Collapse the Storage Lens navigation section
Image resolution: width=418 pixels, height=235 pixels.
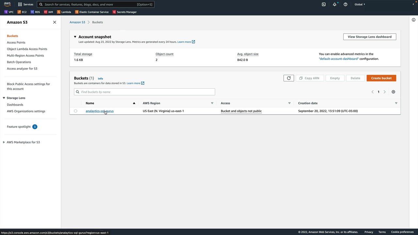pyautogui.click(x=4, y=98)
